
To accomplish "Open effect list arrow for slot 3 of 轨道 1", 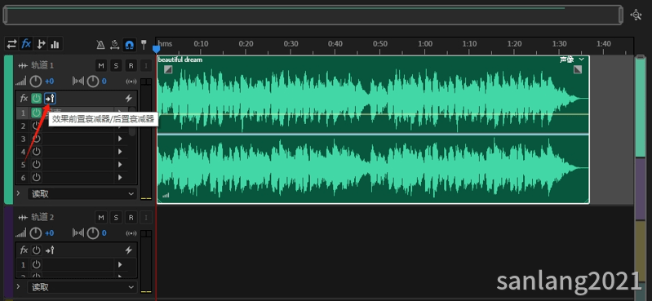I will pyautogui.click(x=120, y=139).
